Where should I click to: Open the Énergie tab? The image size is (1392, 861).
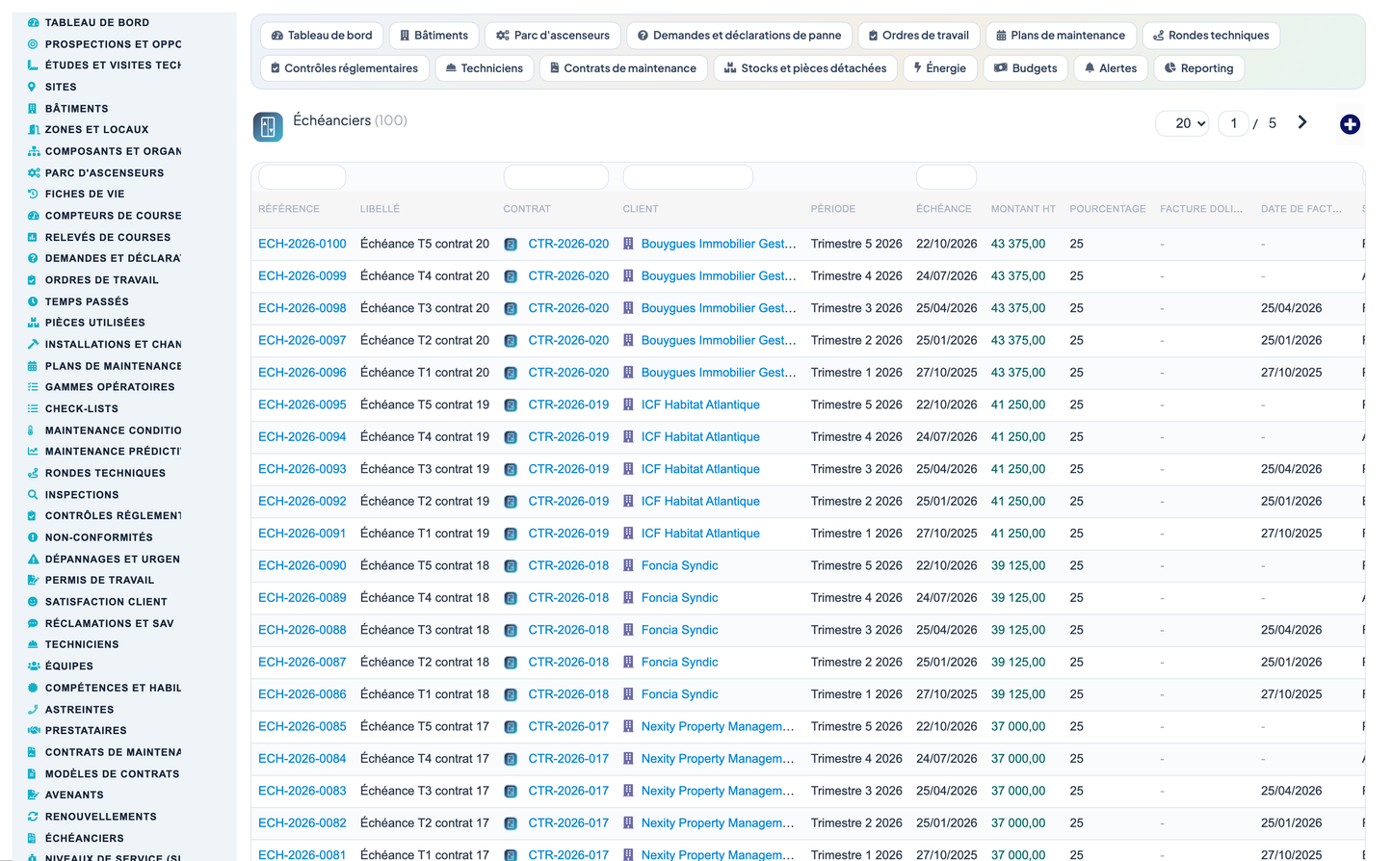pyautogui.click(x=939, y=68)
